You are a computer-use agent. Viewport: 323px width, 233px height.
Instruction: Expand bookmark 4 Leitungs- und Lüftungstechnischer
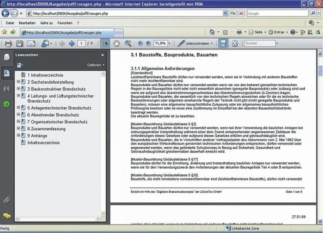(x=19, y=96)
